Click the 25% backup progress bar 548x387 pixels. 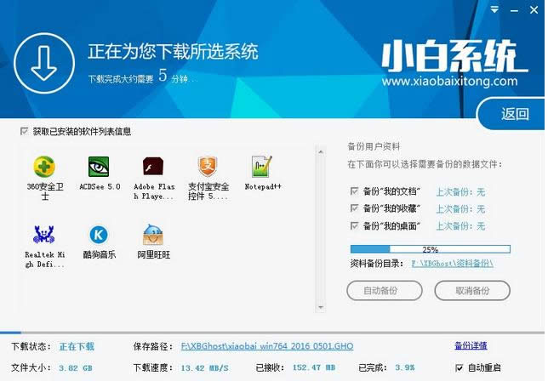coord(431,249)
